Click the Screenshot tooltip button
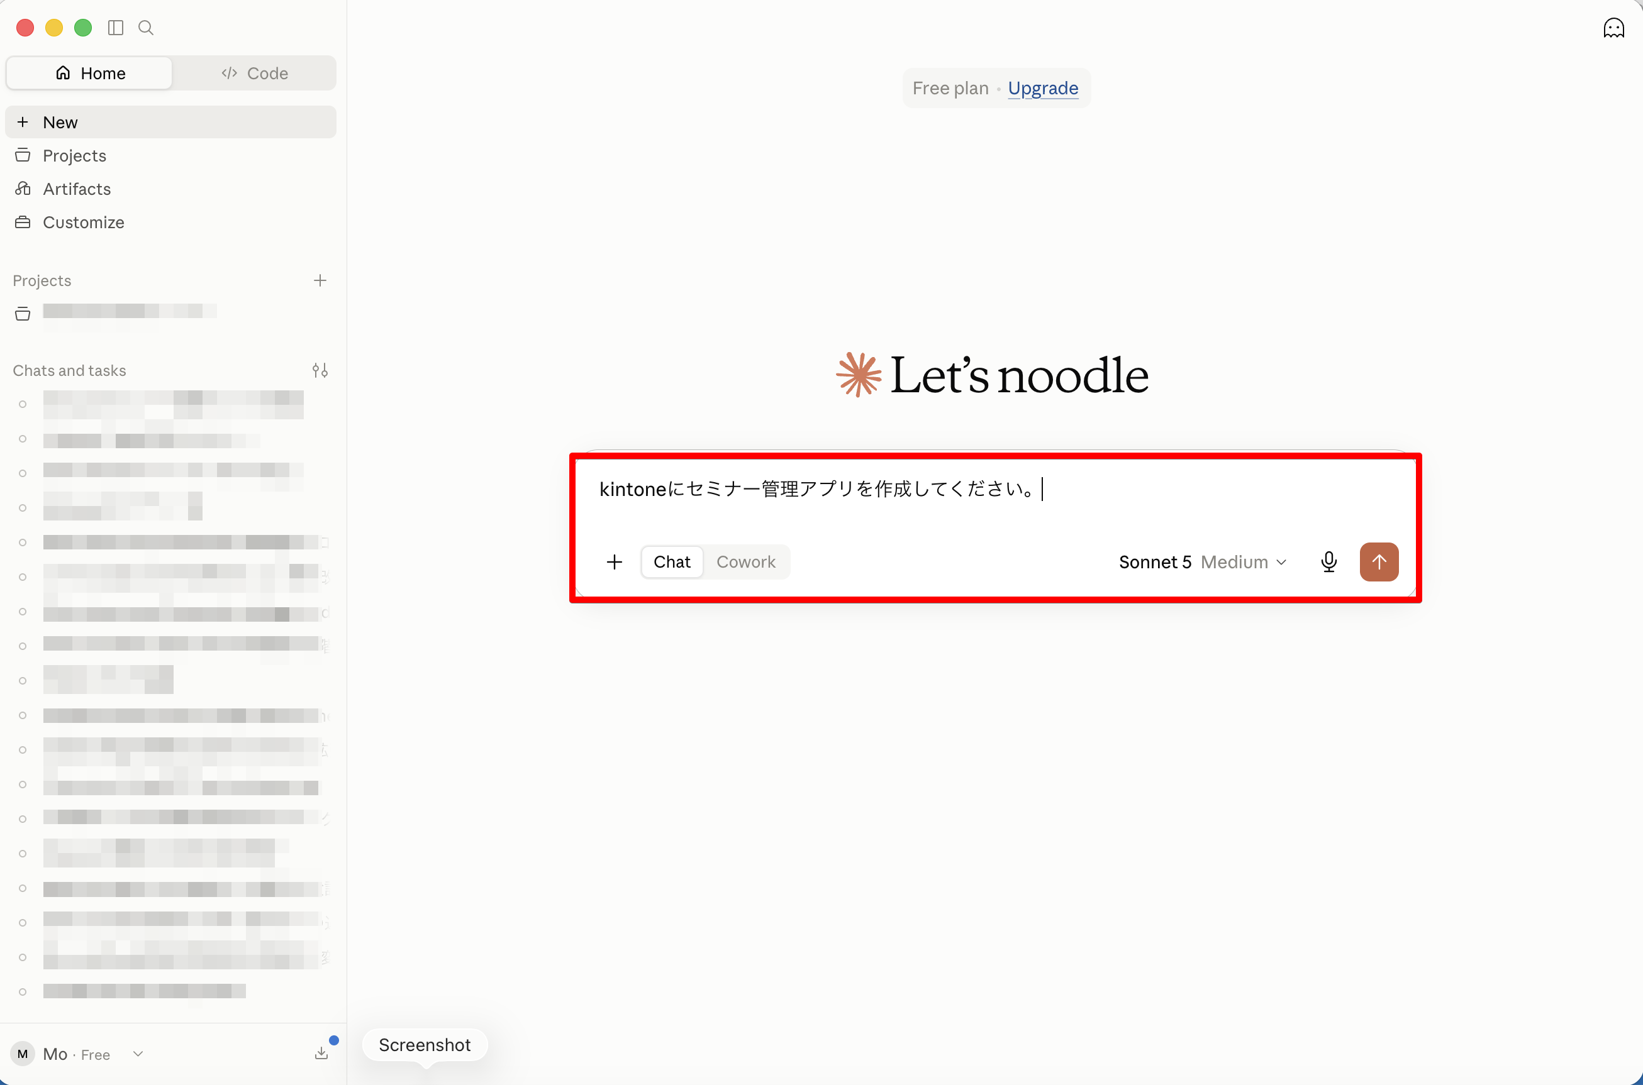The height and width of the screenshot is (1085, 1643). click(x=425, y=1044)
